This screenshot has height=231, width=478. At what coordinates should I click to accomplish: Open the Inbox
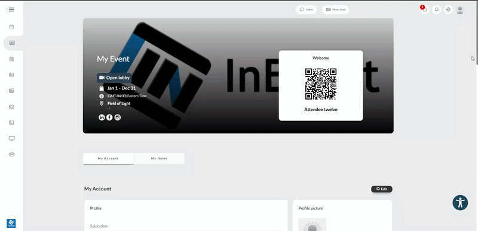[307, 10]
